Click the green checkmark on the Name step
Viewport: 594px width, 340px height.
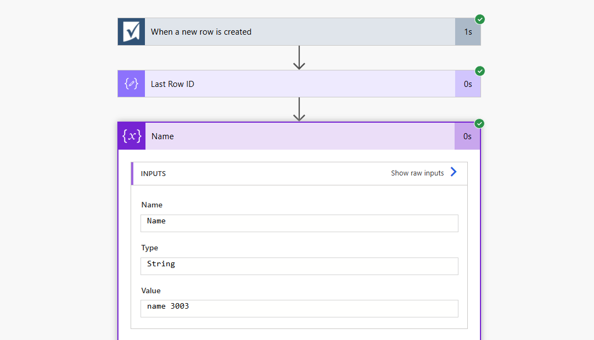click(x=479, y=123)
